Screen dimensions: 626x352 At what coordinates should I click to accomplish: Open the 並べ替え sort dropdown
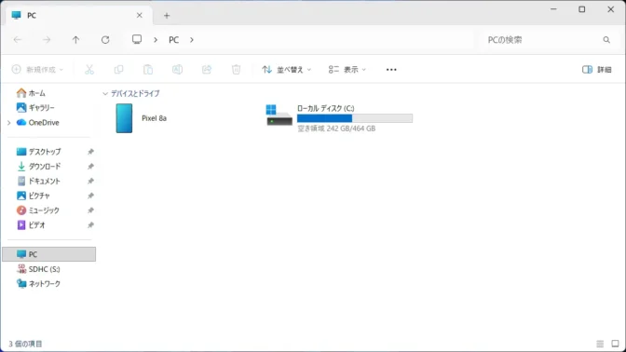pyautogui.click(x=287, y=70)
